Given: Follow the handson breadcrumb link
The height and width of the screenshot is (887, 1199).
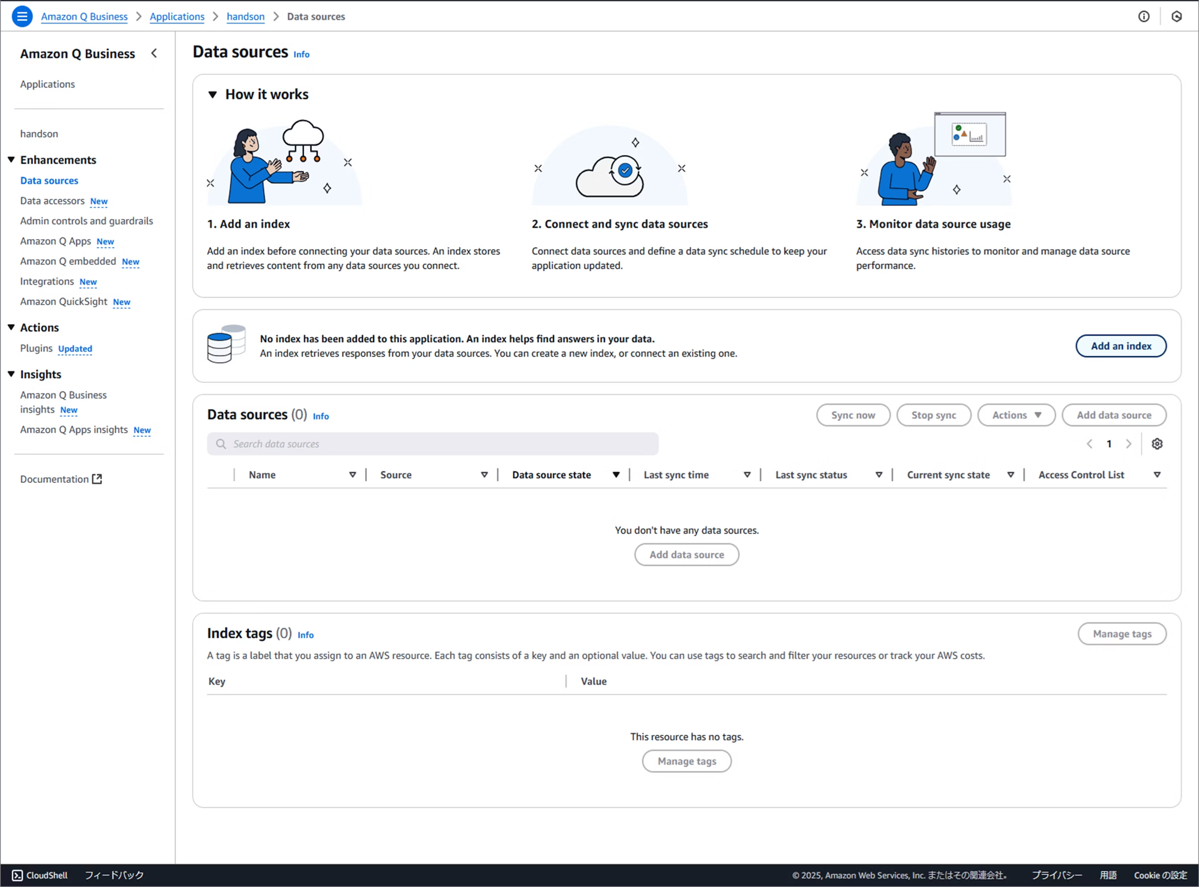Looking at the screenshot, I should [x=245, y=17].
